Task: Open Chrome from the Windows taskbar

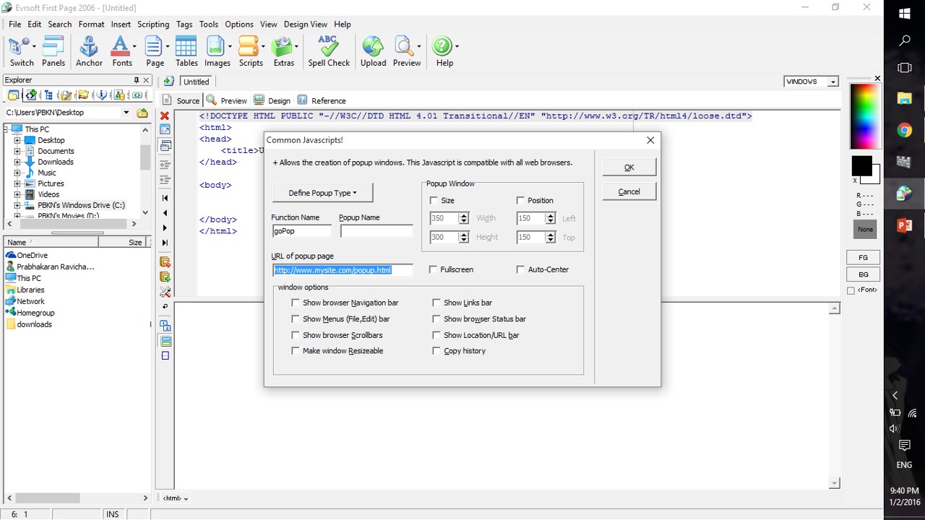Action: (904, 131)
